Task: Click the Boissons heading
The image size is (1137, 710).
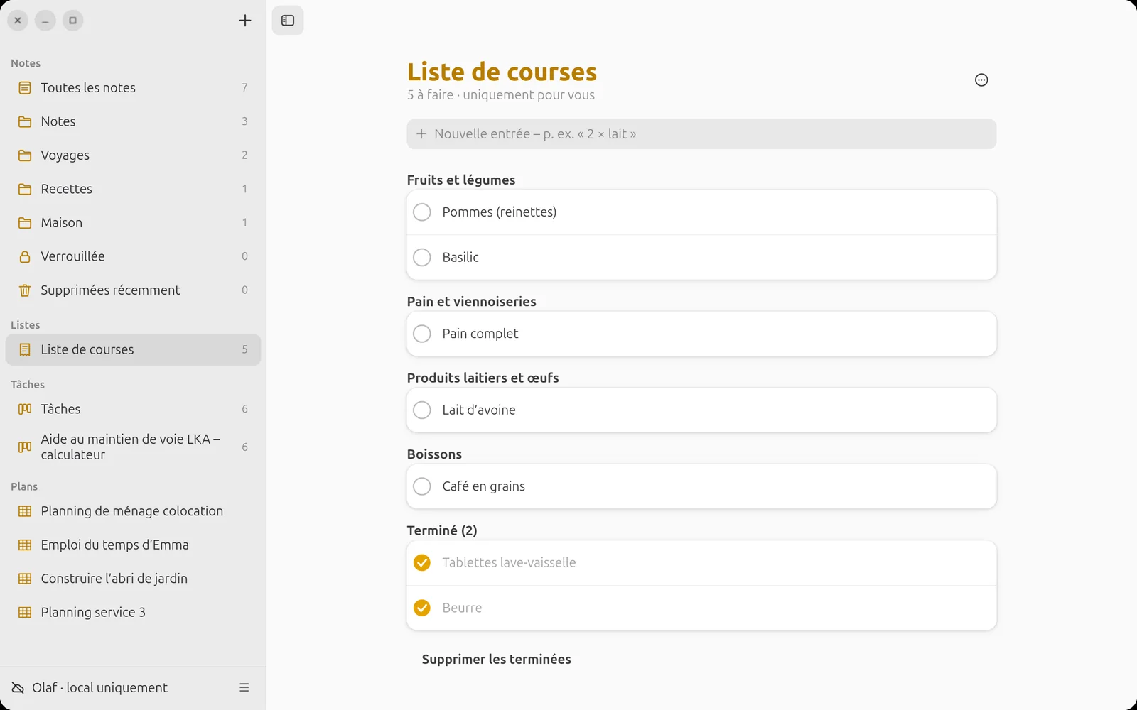Action: pyautogui.click(x=434, y=454)
